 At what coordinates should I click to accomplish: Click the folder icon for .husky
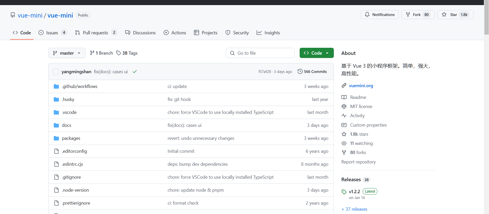(56, 99)
